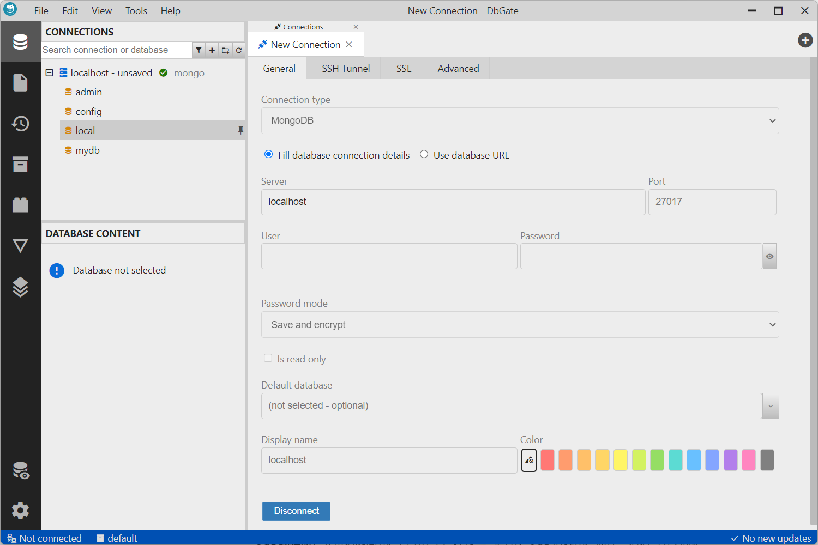Viewport: 818px width, 545px height.
Task: Click the settings gear icon in sidebar
Action: pyautogui.click(x=20, y=511)
